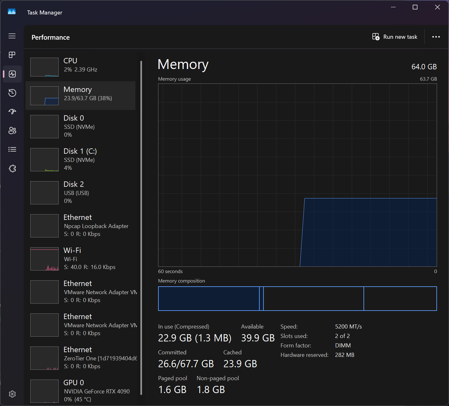Select Disk 0 SSD item

80,126
